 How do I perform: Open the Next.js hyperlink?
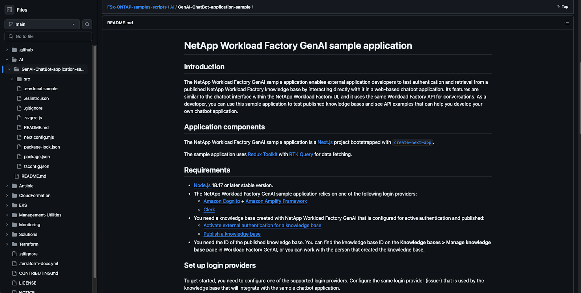325,142
